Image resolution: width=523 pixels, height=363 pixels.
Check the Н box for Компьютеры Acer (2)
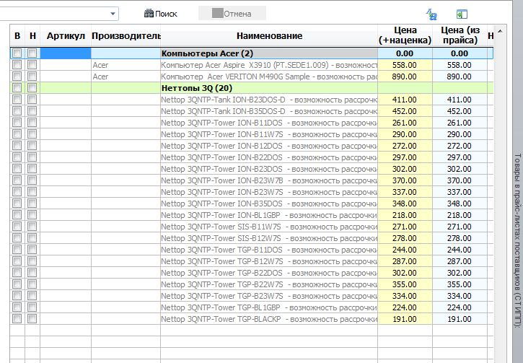click(x=32, y=53)
